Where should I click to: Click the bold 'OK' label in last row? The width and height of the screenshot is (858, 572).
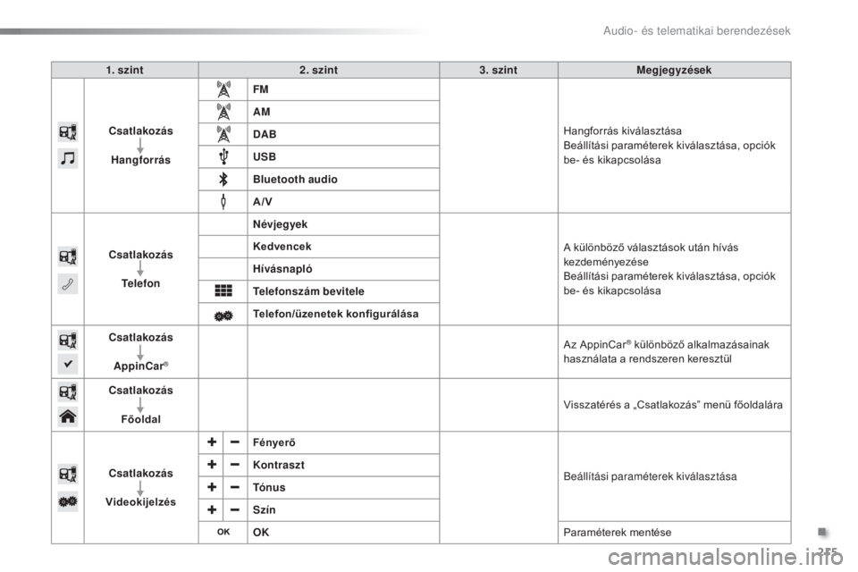261,532
